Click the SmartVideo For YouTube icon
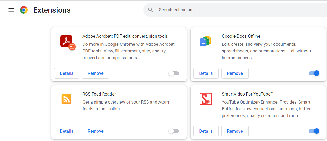Screen dimensions: 327x141 pyautogui.click(x=206, y=99)
